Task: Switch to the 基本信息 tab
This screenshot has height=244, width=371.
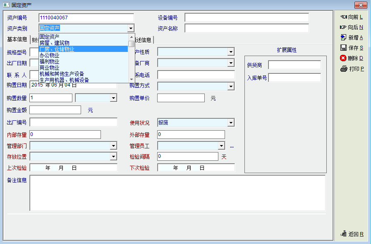Action: [17, 40]
